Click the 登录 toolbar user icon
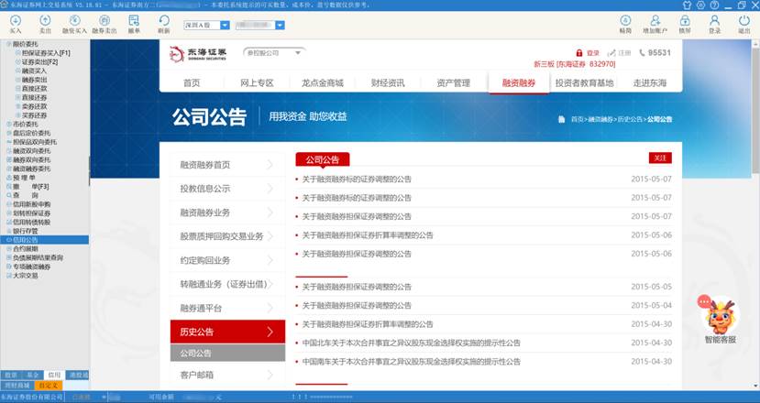This screenshot has width=760, height=403. click(714, 24)
